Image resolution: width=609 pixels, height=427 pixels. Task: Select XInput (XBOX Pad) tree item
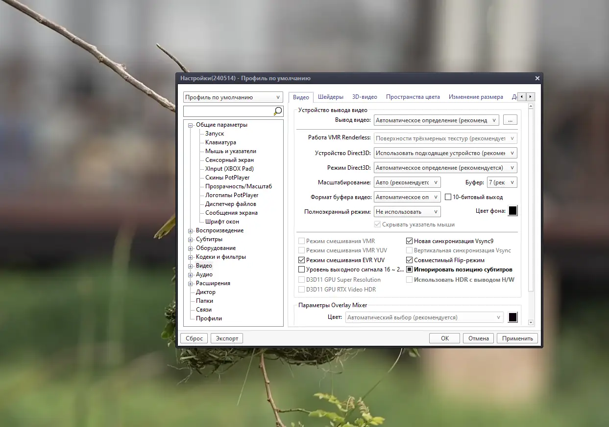(229, 169)
